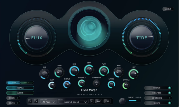Click the SPARKLE knob
This screenshot has height=107, width=179.
click(126, 85)
